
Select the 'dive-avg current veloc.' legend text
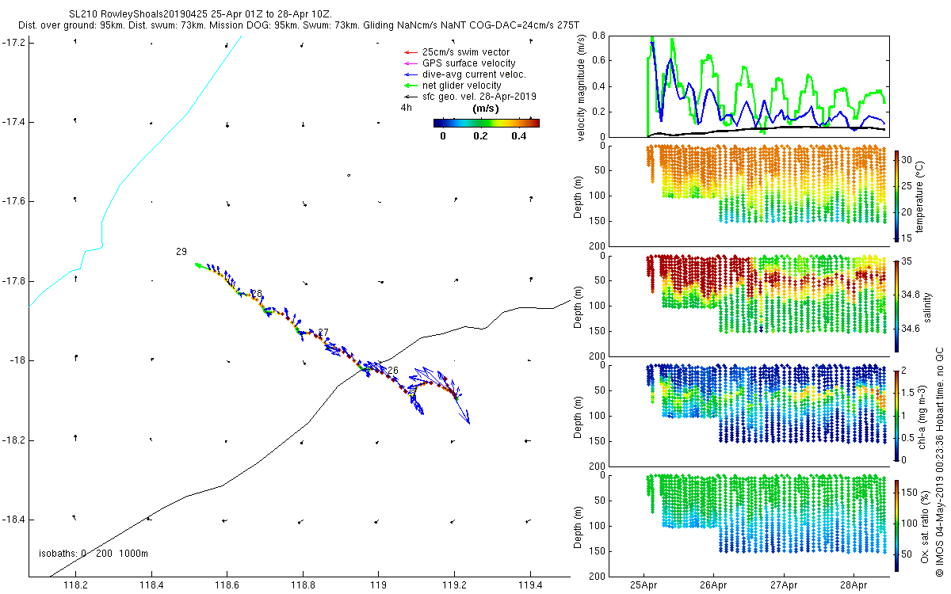tap(475, 74)
